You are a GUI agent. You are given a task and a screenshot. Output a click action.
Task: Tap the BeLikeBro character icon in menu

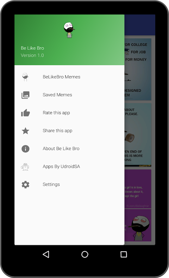(x=25, y=77)
